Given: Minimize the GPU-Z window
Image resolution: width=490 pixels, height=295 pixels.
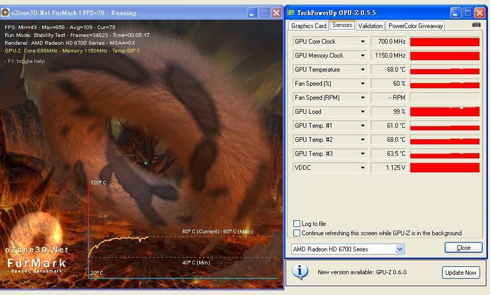Looking at the screenshot, I should coord(456,13).
